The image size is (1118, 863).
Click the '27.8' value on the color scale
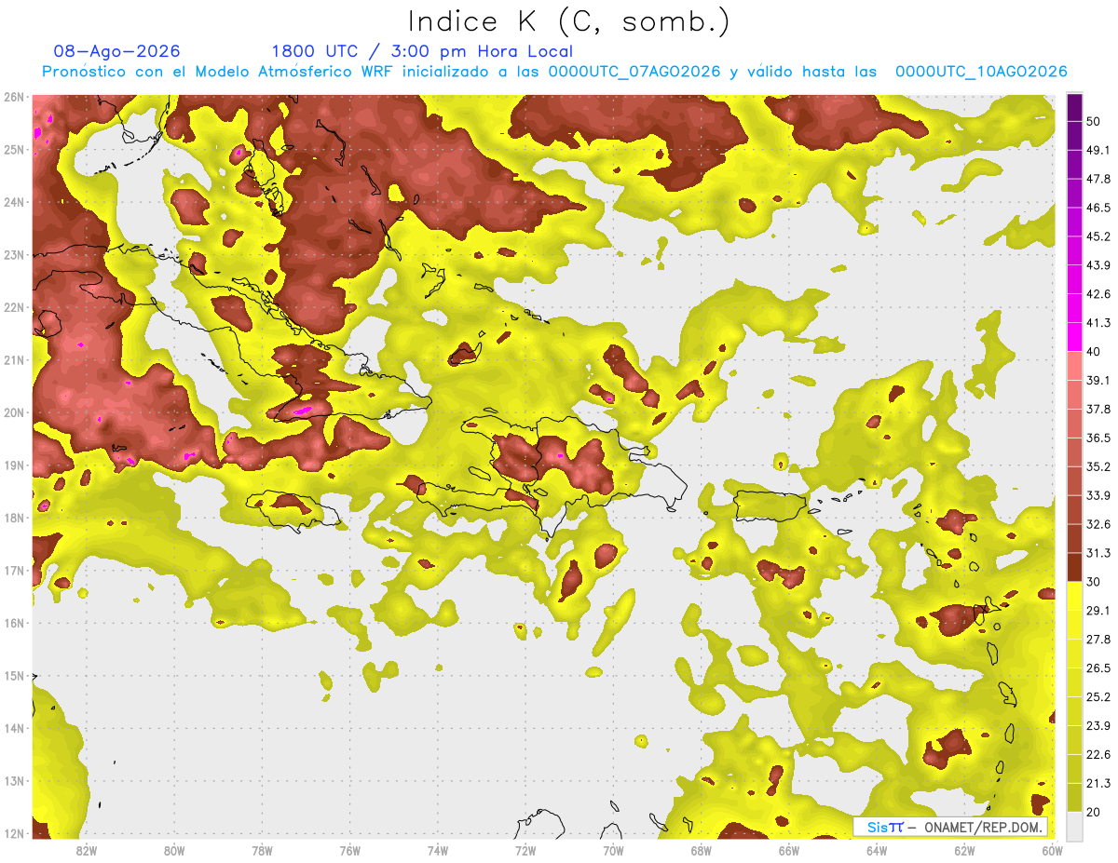pos(1098,639)
